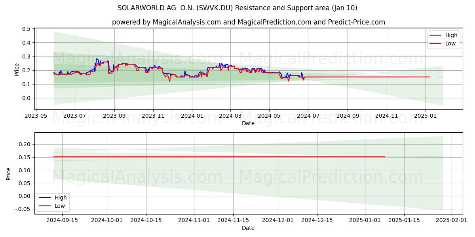Click the '2025-01-01' x-axis label in the bottom chart
This screenshot has width=475, height=237.
point(365,221)
